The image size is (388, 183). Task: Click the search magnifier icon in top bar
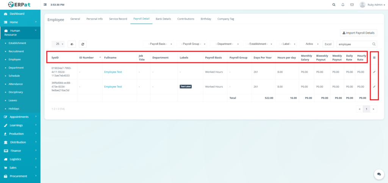[x=333, y=5]
